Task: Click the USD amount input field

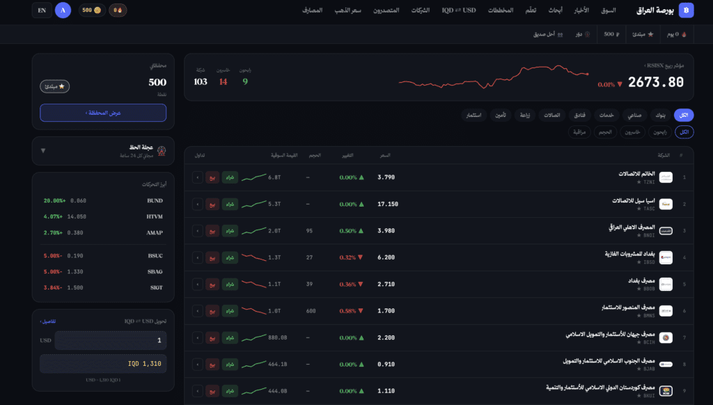Action: click(111, 340)
